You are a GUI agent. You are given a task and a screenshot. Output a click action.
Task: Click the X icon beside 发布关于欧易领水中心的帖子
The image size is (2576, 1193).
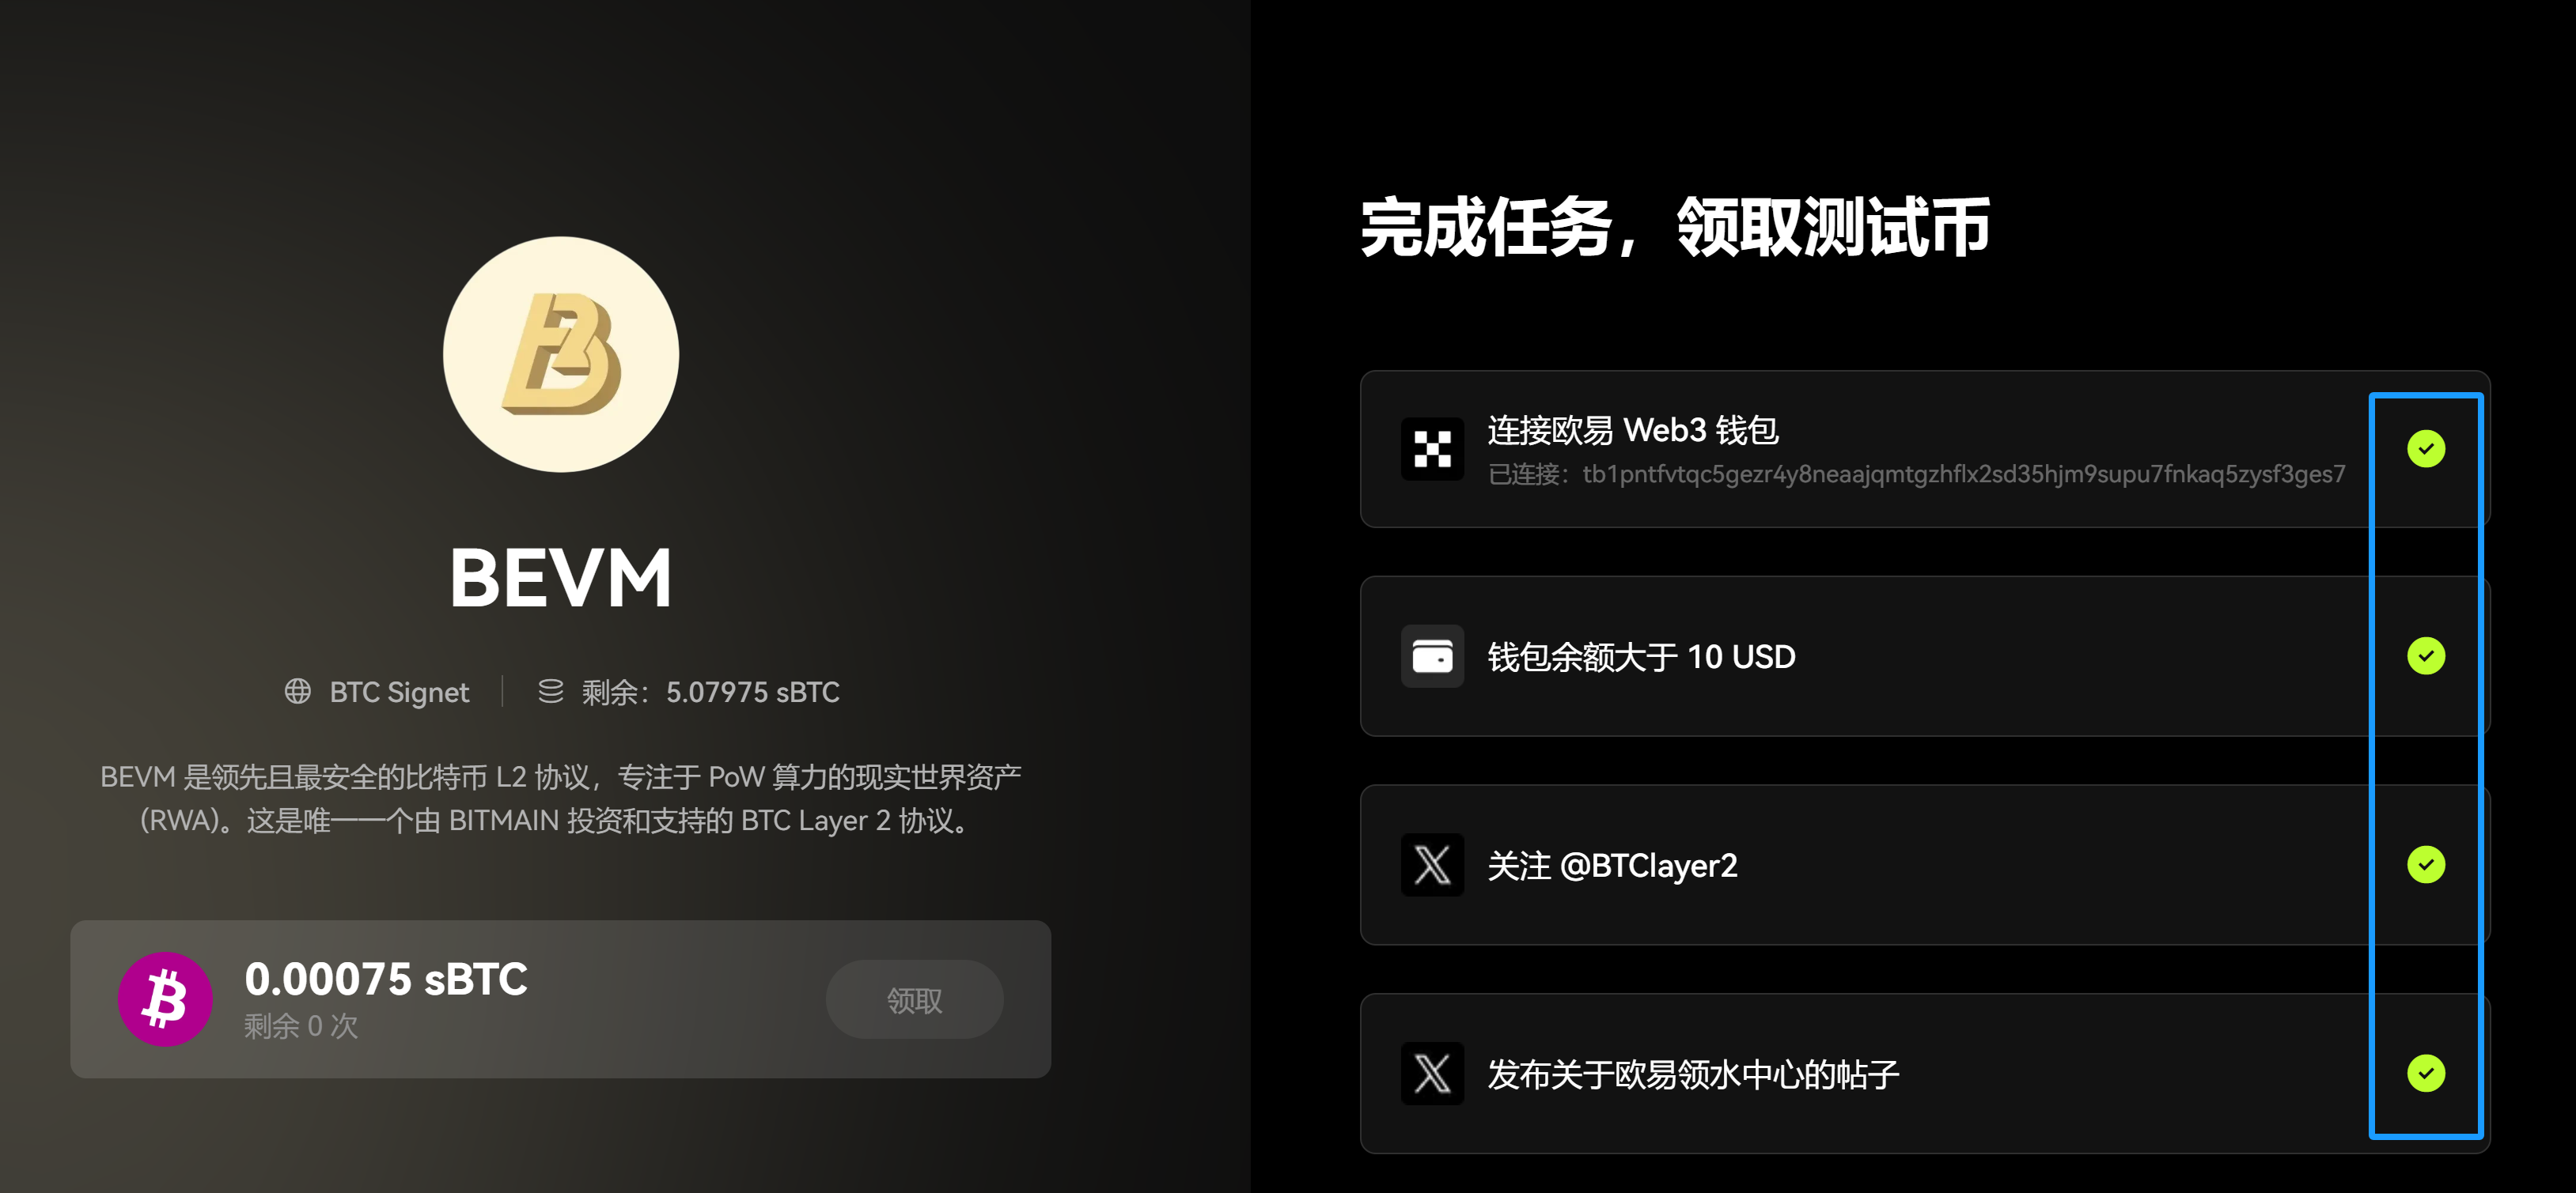click(1432, 1074)
